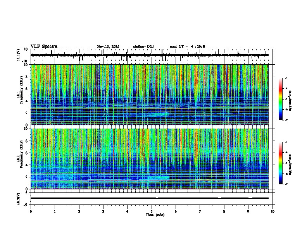Click the 'start UT = 4:20:0' text
Viewport: 307px width, 237px height.
187,46
